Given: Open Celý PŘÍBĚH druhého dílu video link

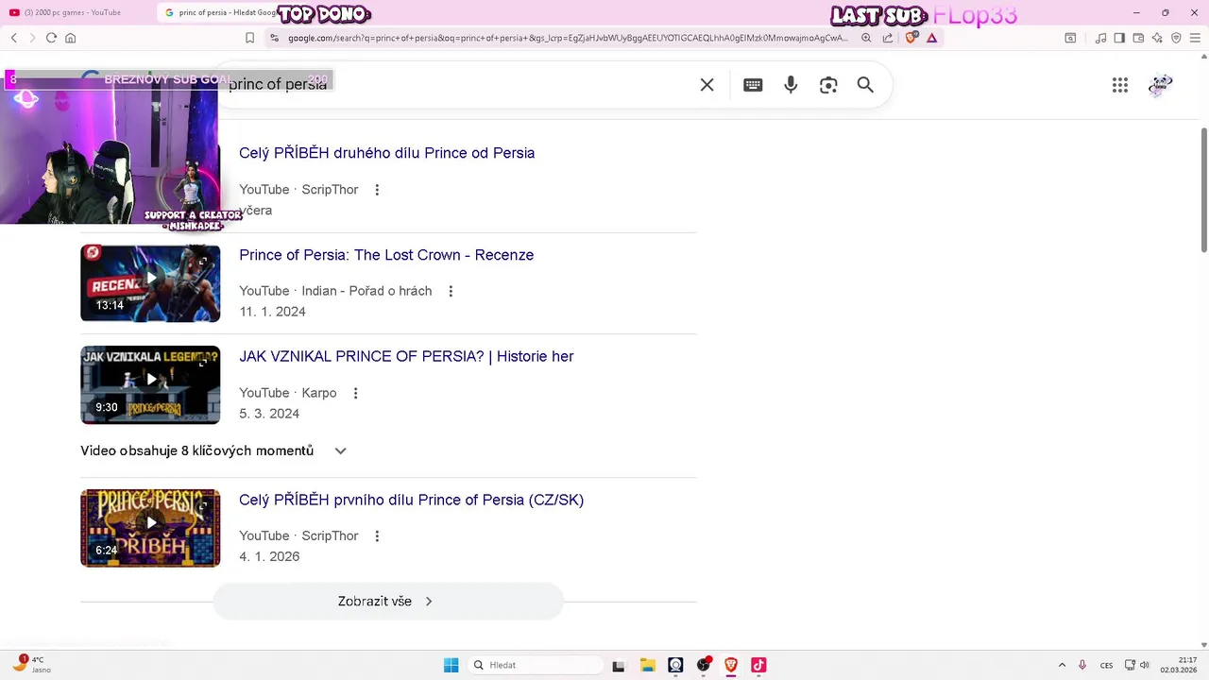Looking at the screenshot, I should (386, 153).
